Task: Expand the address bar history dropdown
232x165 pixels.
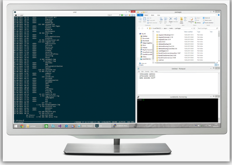Action: [x=192, y=28]
